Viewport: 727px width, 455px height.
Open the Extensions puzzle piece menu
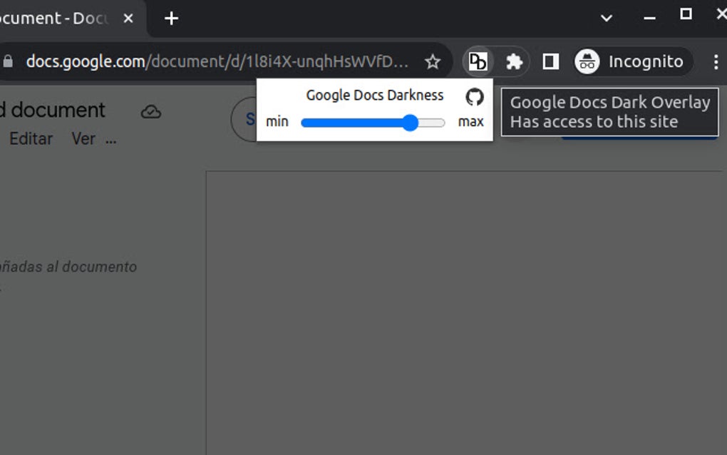514,61
